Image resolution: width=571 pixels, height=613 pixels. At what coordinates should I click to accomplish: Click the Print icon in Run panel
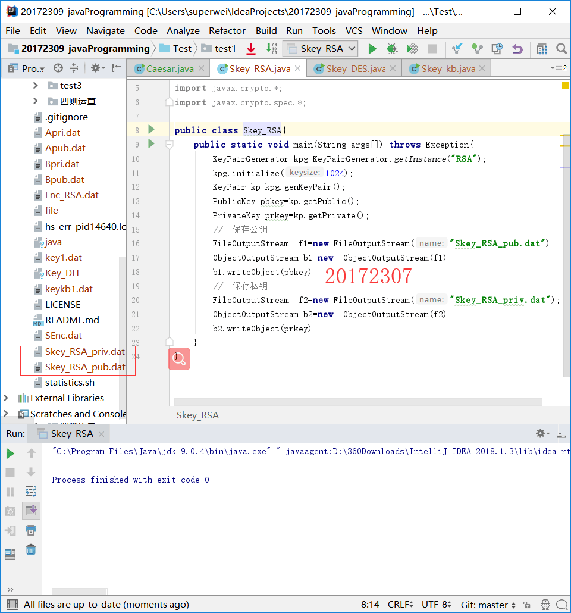pos(32,530)
